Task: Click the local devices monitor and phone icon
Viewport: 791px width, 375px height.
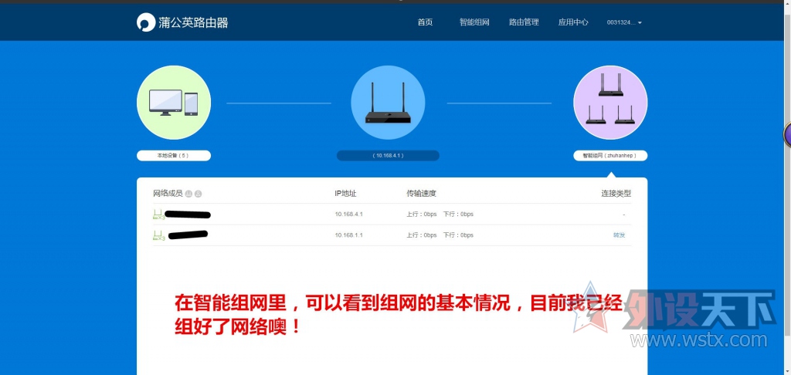Action: click(x=174, y=103)
